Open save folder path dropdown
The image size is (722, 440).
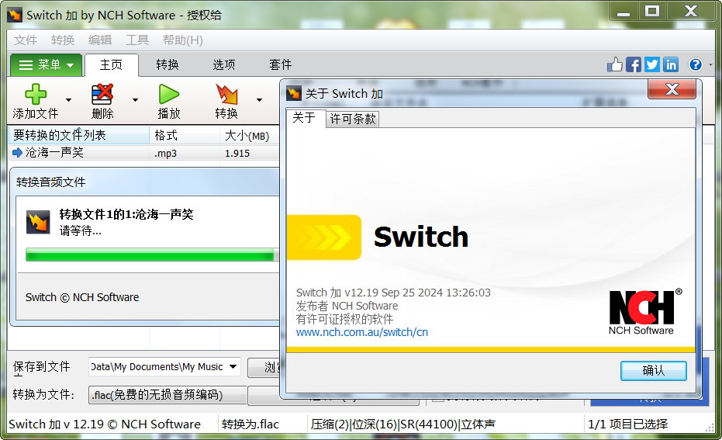(x=233, y=367)
